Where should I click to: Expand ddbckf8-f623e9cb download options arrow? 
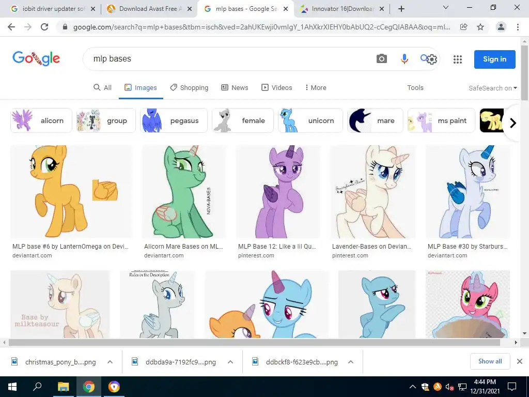(351, 362)
